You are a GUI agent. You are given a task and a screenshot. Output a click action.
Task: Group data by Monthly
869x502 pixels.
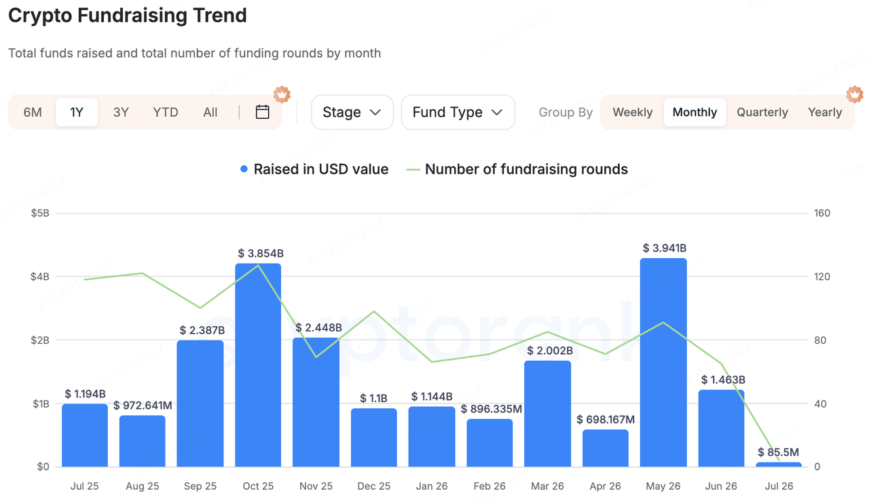tap(695, 112)
